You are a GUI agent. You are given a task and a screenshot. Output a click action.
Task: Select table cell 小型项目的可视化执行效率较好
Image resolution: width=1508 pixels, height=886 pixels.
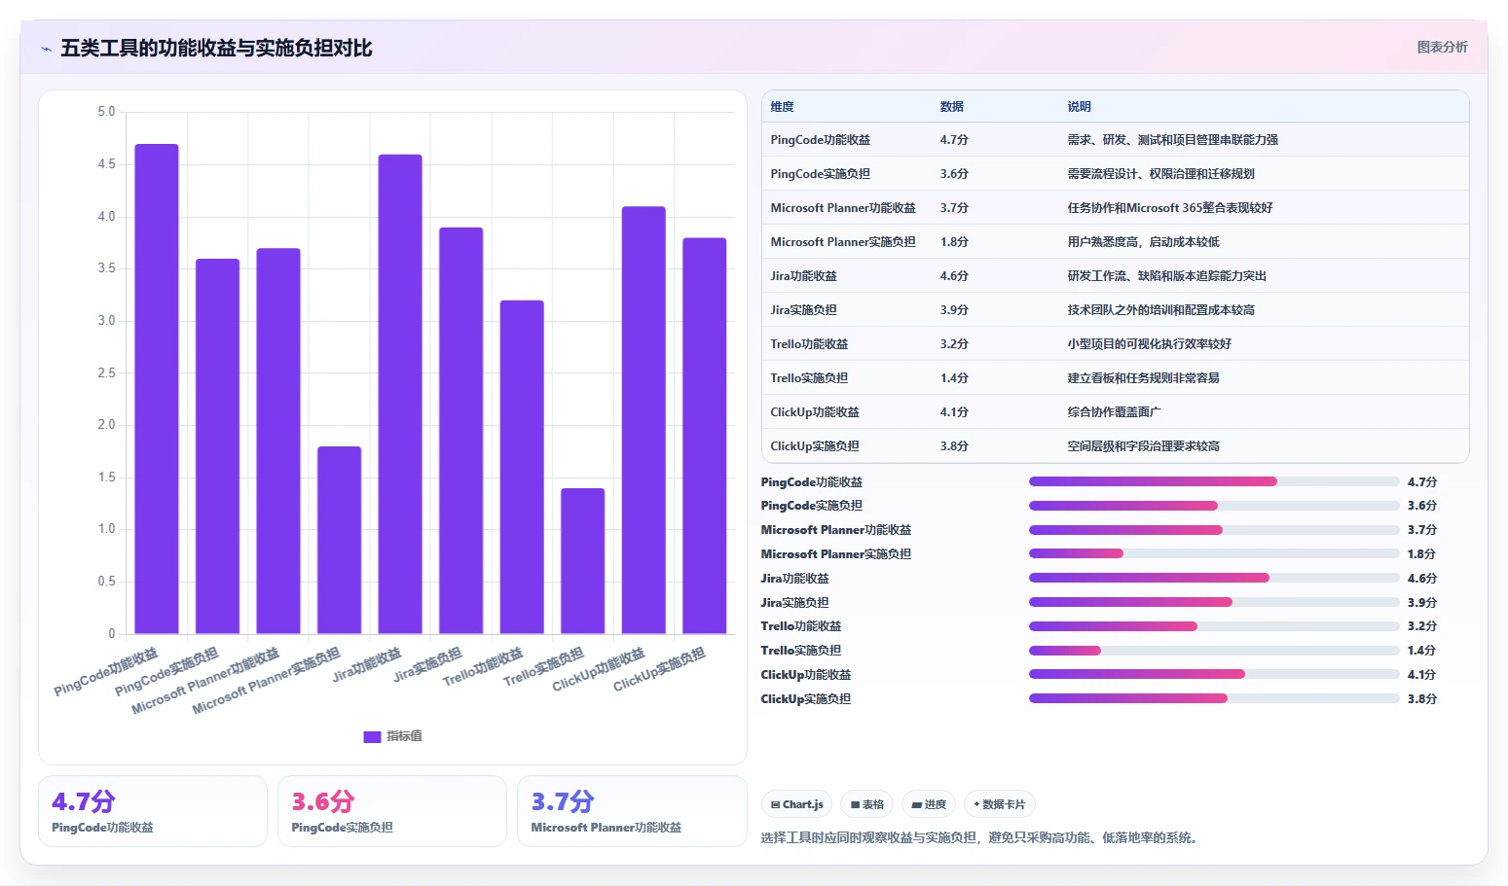click(1149, 344)
